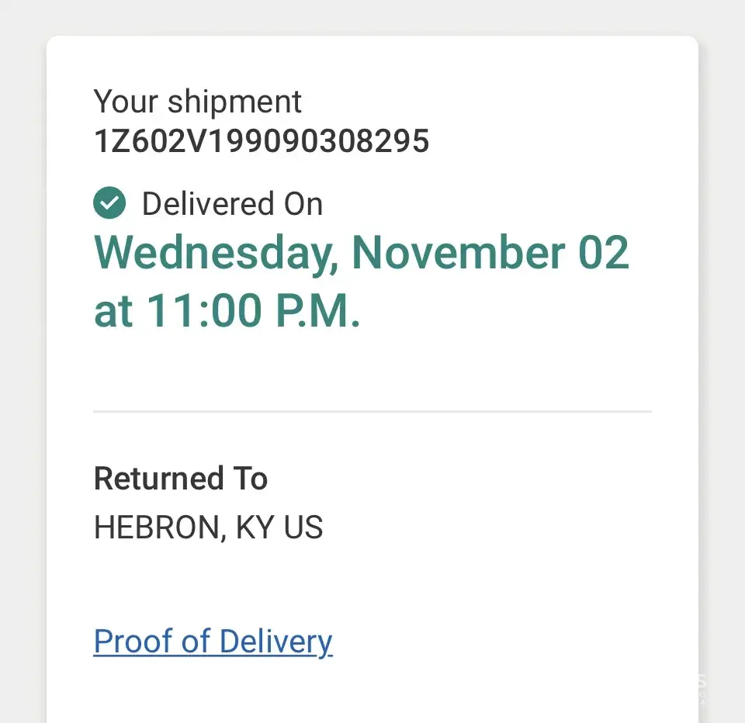Click the "Delivered On" status text

(232, 204)
